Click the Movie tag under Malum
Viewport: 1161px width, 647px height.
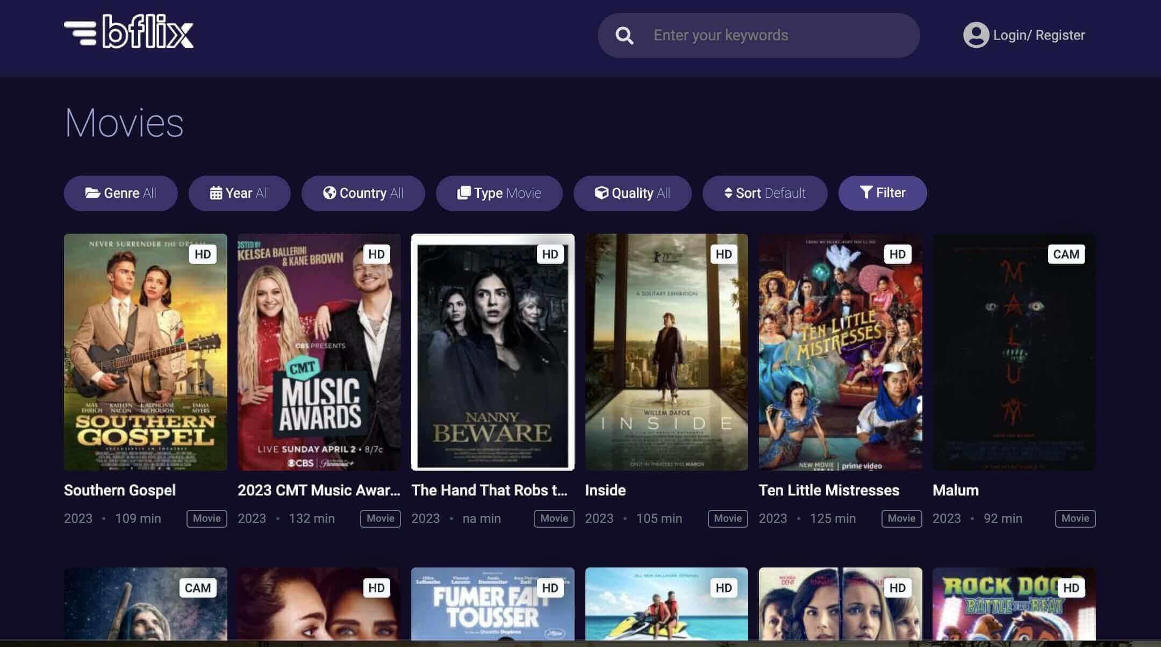coord(1076,519)
